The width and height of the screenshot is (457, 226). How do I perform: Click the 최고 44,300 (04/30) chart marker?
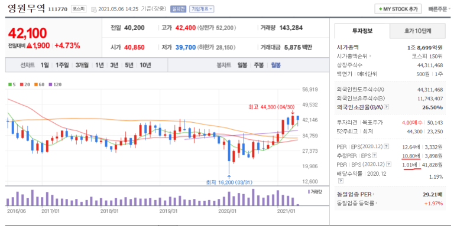tap(271, 107)
